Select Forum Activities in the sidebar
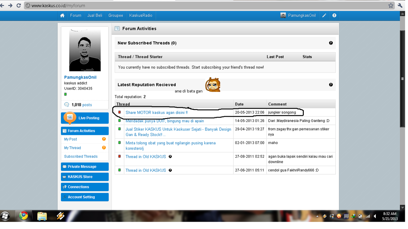Screen dimensions: 408x229 [84, 131]
